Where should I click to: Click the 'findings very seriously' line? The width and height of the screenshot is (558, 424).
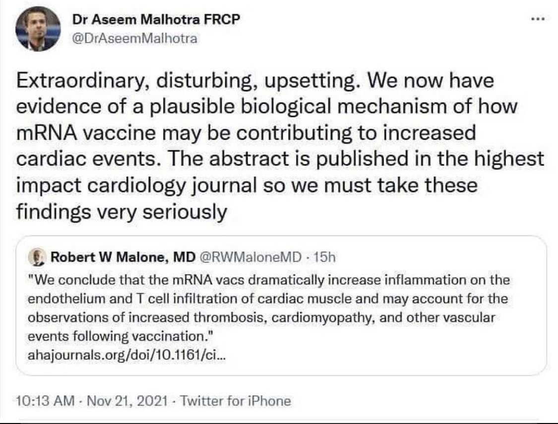pos(122,212)
